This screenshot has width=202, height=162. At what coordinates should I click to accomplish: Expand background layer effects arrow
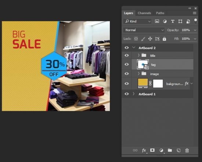[x=192, y=84]
